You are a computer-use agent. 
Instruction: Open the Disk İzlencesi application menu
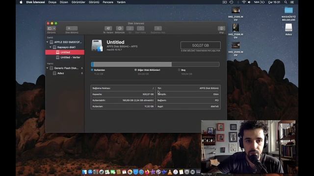[x=35, y=2]
